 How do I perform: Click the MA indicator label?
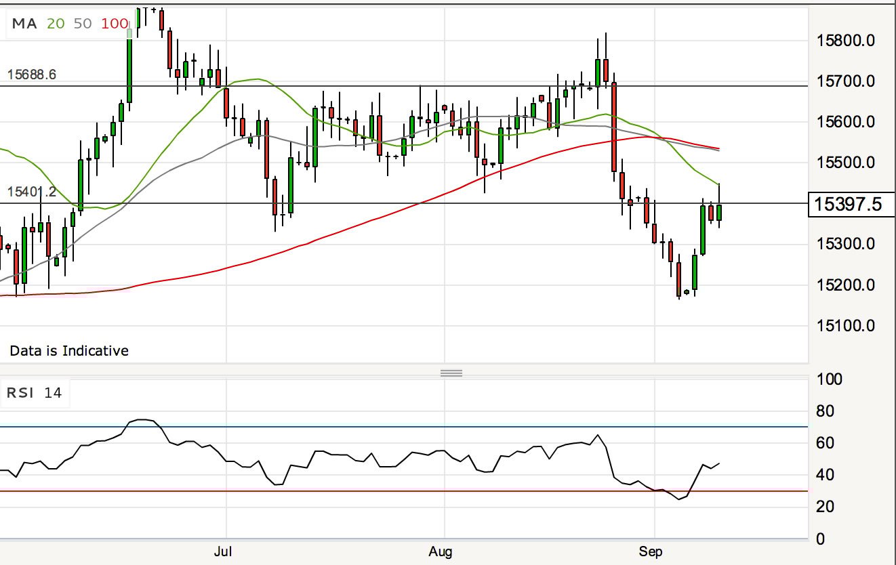tap(24, 24)
